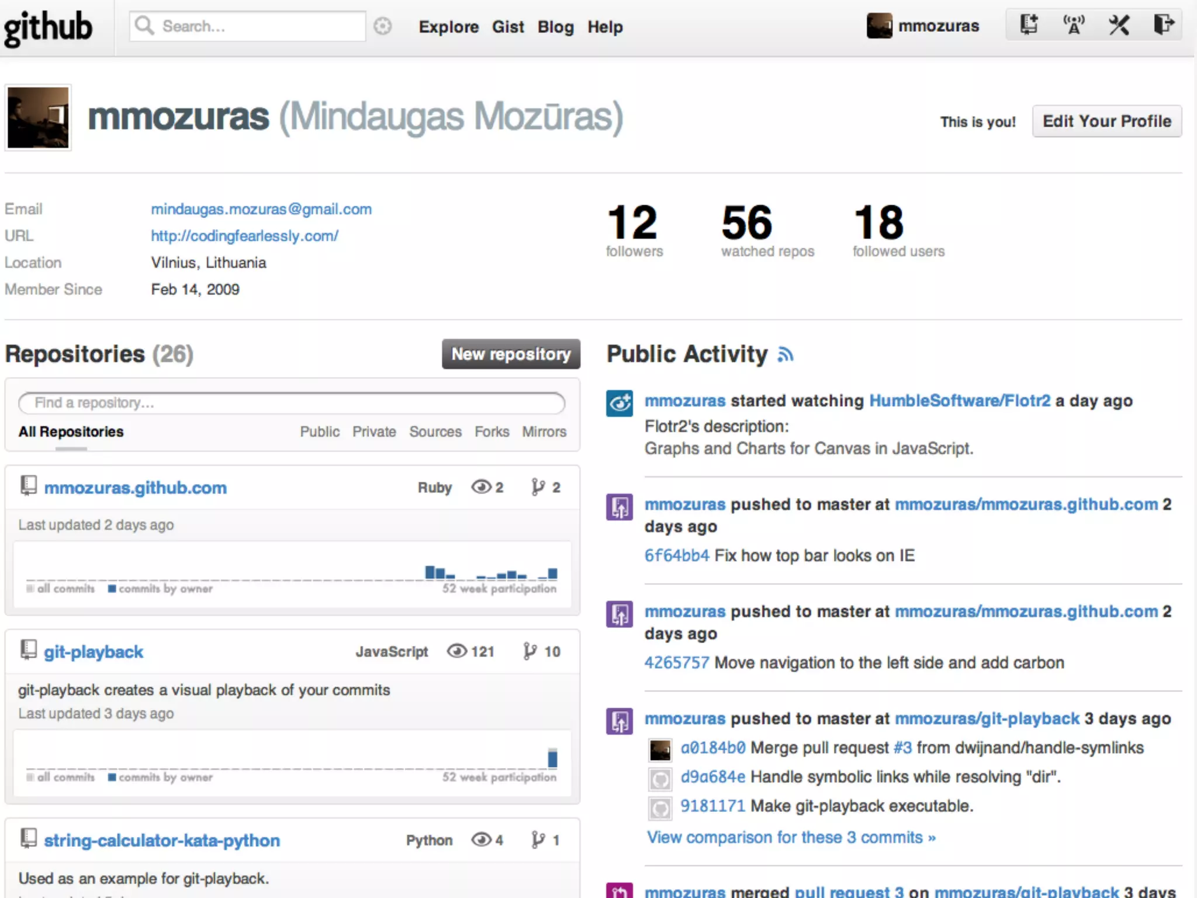Click the repo book icon beside string-calculator-kata-python
Screen dimensions: 1197x898
[28, 839]
